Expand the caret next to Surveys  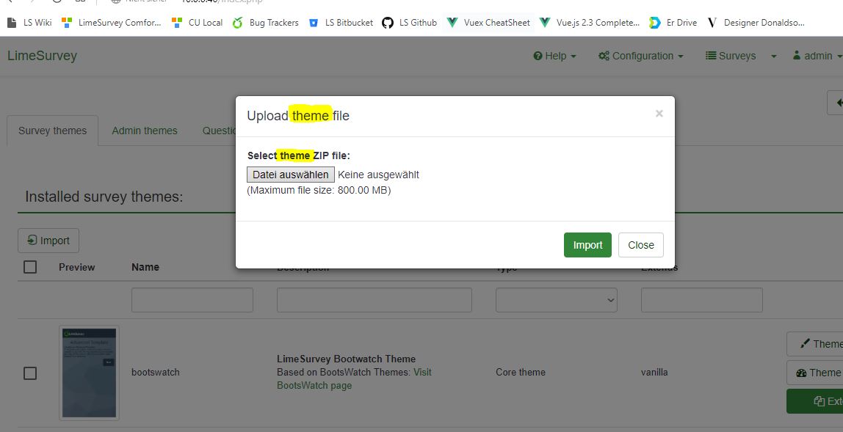774,56
